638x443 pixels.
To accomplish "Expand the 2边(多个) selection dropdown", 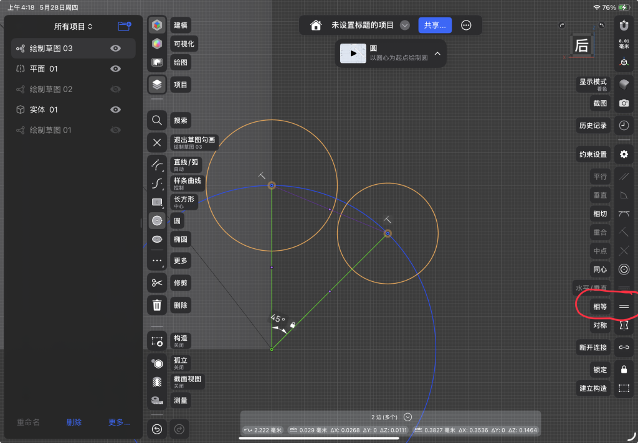I will point(407,417).
